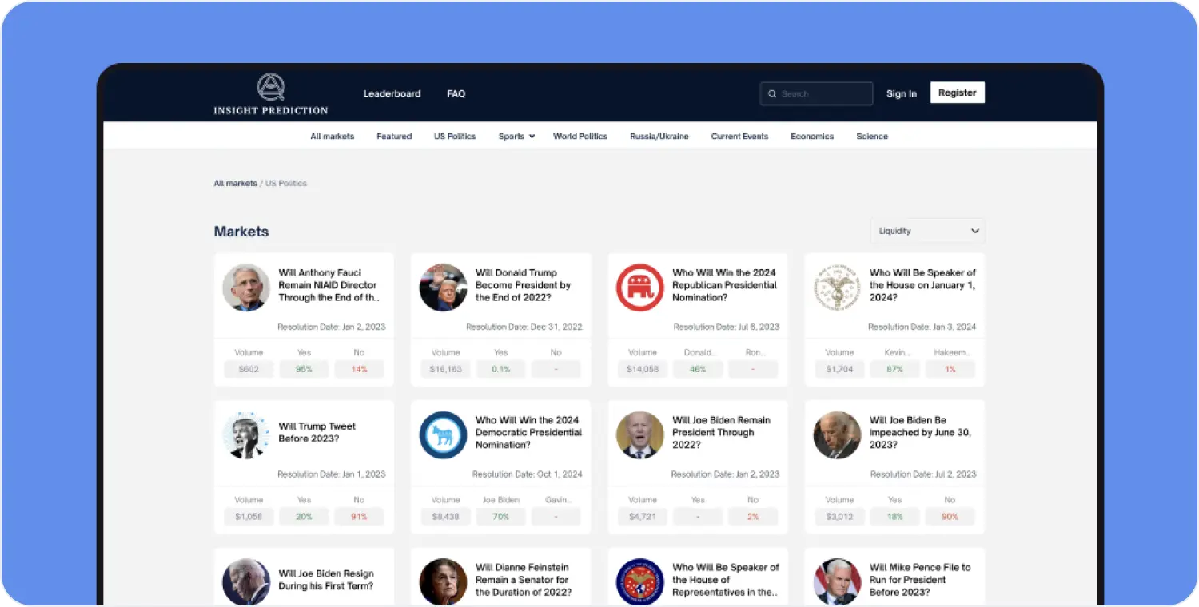Click the 0.1% Yes price button
The width and height of the screenshot is (1199, 607).
click(x=500, y=369)
